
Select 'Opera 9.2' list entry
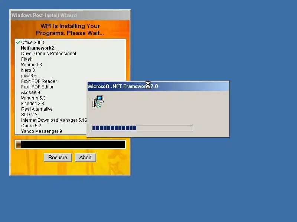31,126
